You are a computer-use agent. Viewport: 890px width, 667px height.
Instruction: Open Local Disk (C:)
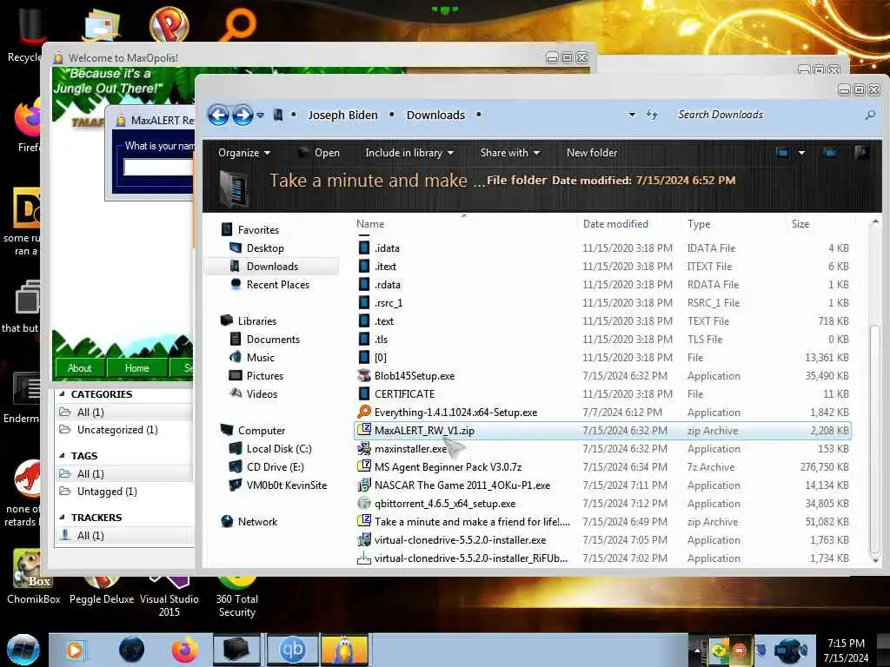[279, 449]
